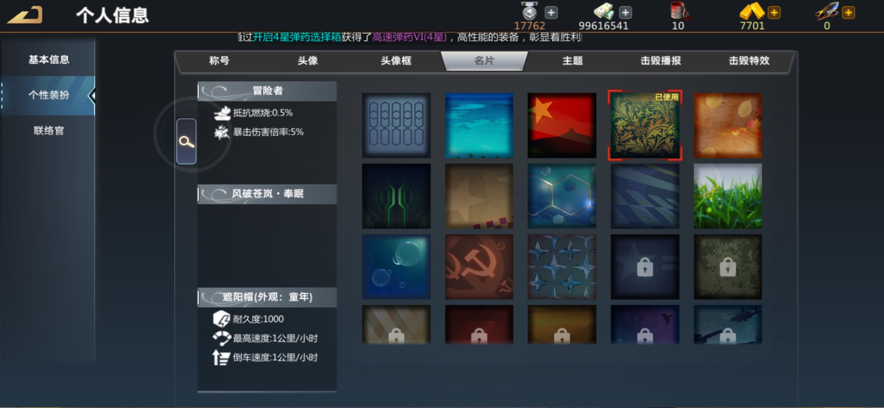Image resolution: width=884 pixels, height=408 pixels.
Task: Click the locked camouflage pattern card
Action: pos(728,267)
